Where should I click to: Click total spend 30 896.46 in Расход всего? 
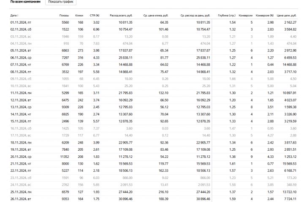click(126, 199)
